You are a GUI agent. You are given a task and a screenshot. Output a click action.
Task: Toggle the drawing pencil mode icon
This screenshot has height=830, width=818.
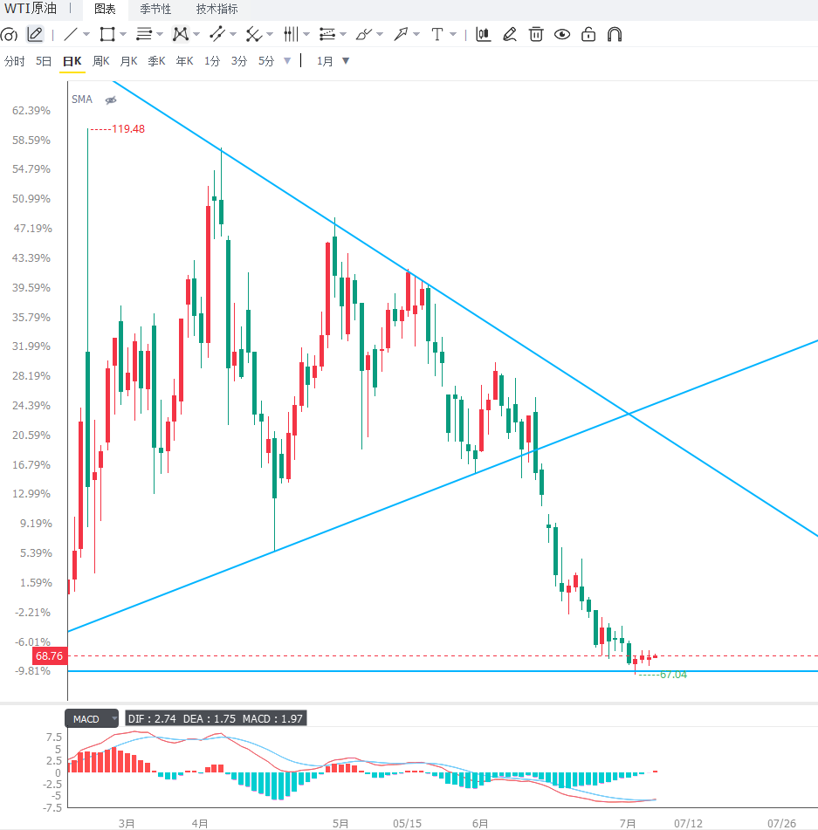coord(35,34)
